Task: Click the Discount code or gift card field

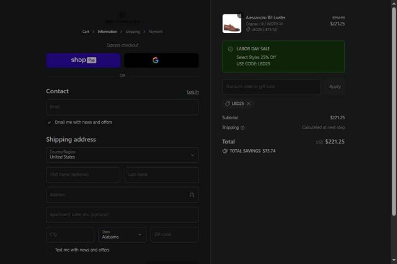Action: click(272, 87)
